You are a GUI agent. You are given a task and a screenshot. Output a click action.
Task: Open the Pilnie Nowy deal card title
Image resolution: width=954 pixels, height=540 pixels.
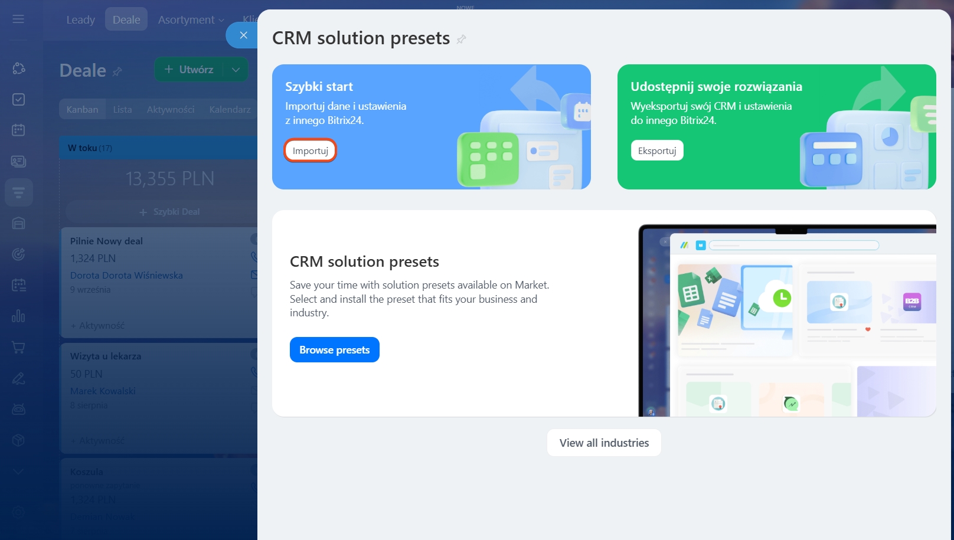106,241
